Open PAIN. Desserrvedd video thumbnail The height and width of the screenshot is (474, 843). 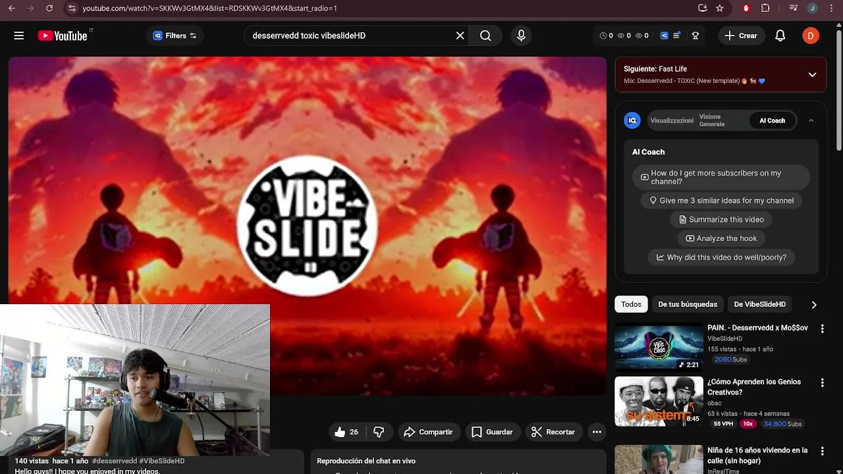click(659, 347)
